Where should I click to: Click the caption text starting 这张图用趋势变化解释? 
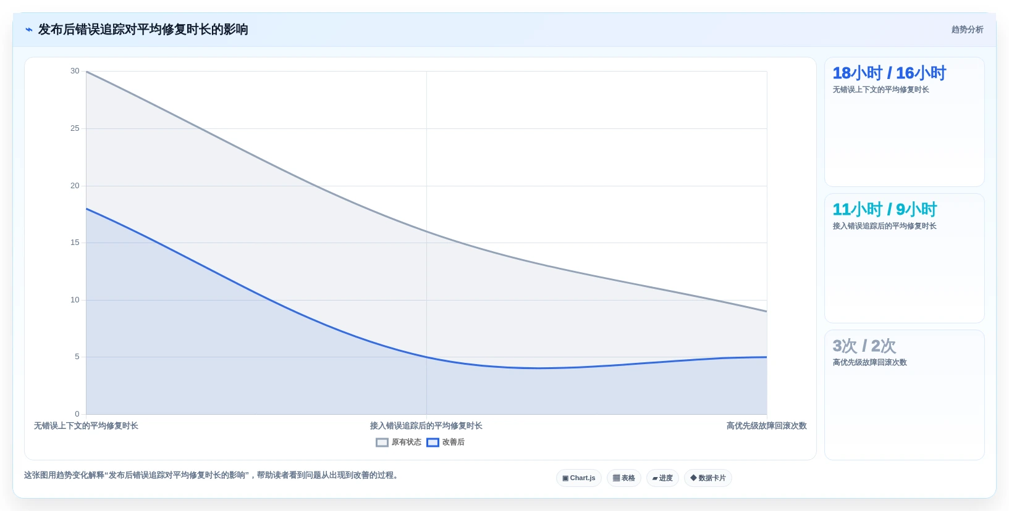click(213, 475)
